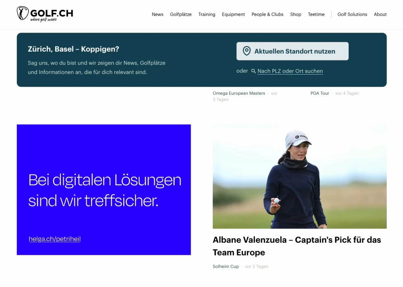403x287 pixels.
Task: Open the News menu item
Action: [x=158, y=15]
